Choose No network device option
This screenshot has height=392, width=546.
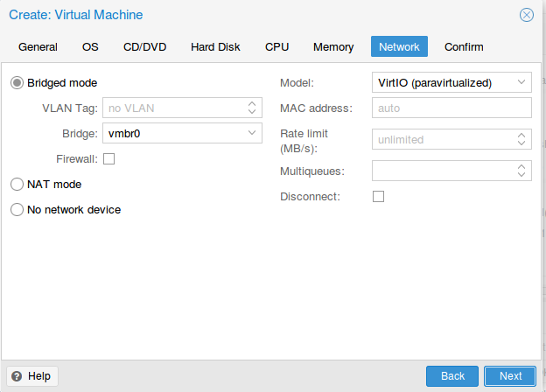[x=17, y=210]
